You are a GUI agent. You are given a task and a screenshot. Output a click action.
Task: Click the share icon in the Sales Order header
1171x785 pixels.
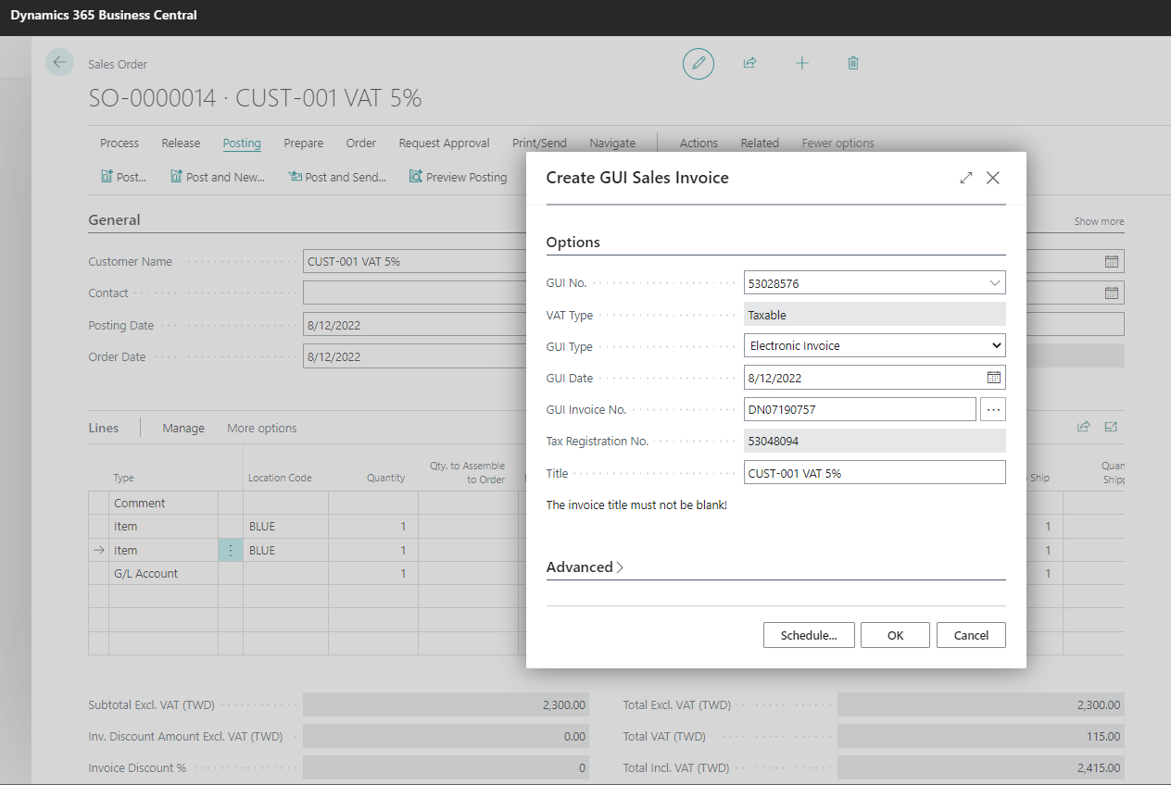(749, 63)
